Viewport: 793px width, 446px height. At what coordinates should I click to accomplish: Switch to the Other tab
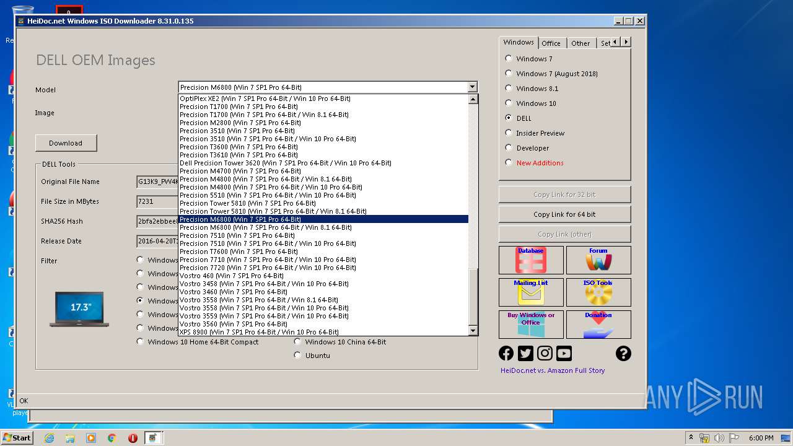click(x=581, y=43)
